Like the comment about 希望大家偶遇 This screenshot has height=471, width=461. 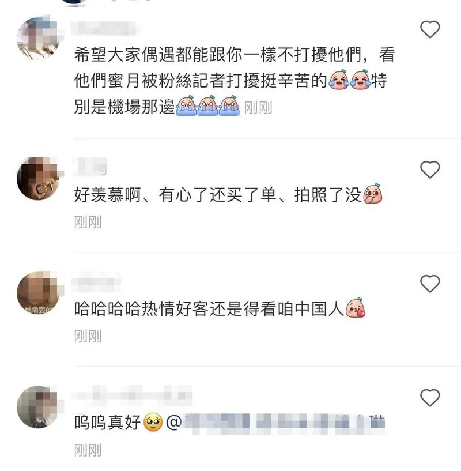[x=430, y=29]
